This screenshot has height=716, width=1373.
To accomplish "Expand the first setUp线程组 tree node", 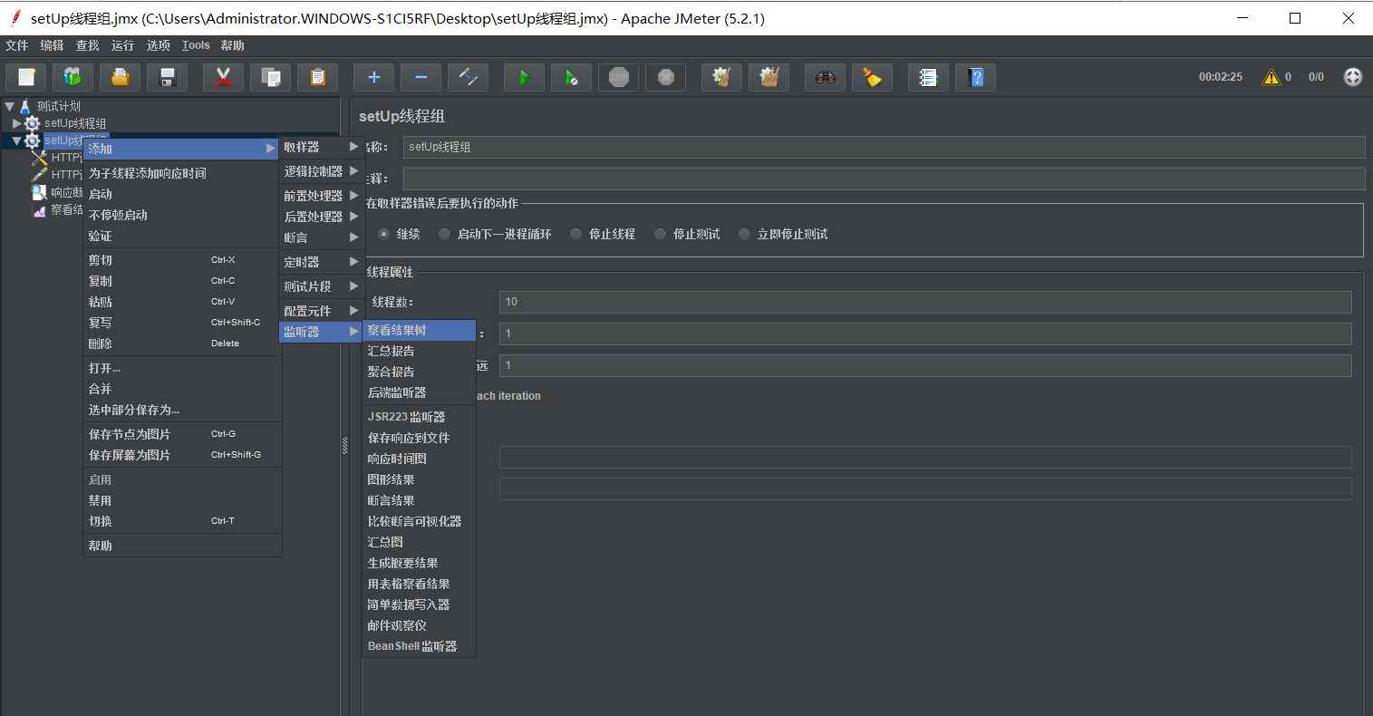I will [x=17, y=123].
